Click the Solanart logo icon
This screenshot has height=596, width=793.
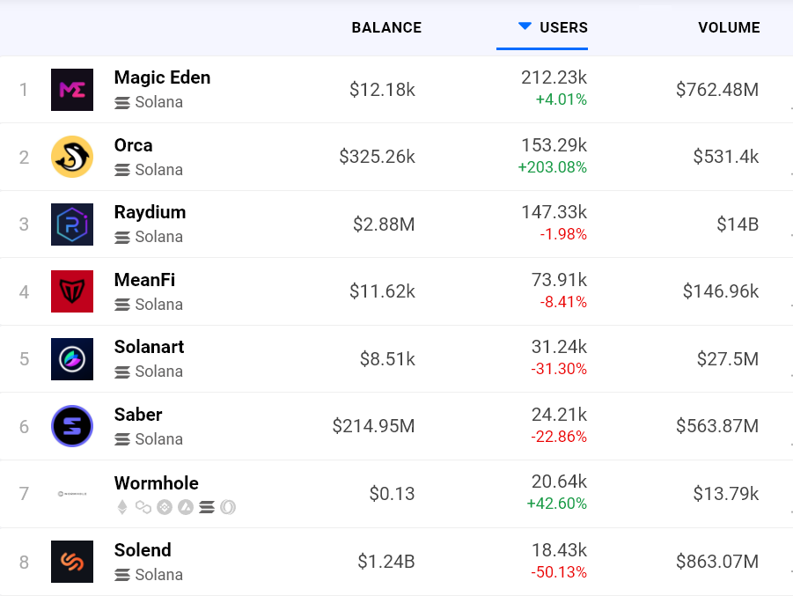click(x=72, y=359)
